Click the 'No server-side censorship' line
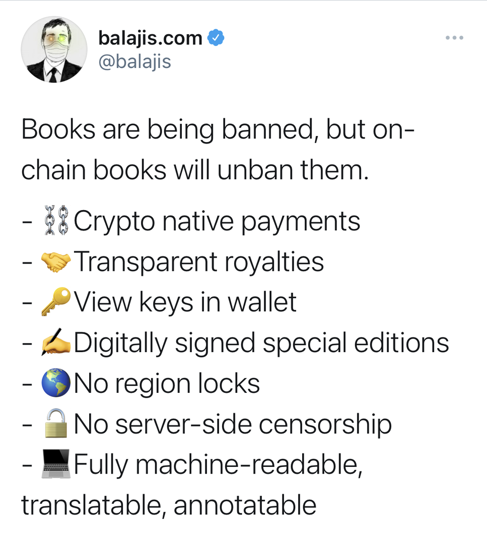This screenshot has width=487, height=544. coord(233,424)
